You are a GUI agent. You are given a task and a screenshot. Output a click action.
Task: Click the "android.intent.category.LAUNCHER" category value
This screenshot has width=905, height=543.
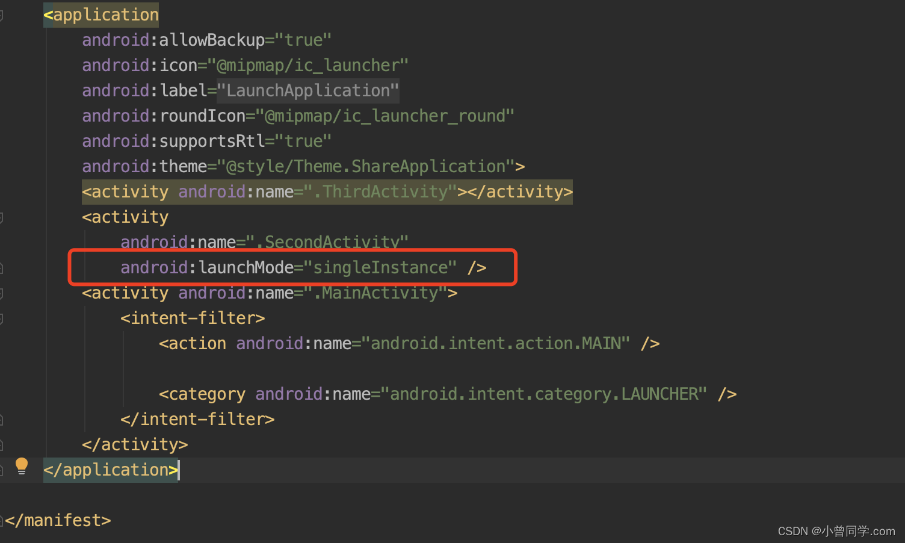(x=544, y=394)
